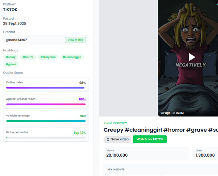Click the Niche percentile bar
Viewport: 218px width, 176px height.
click(x=46, y=138)
